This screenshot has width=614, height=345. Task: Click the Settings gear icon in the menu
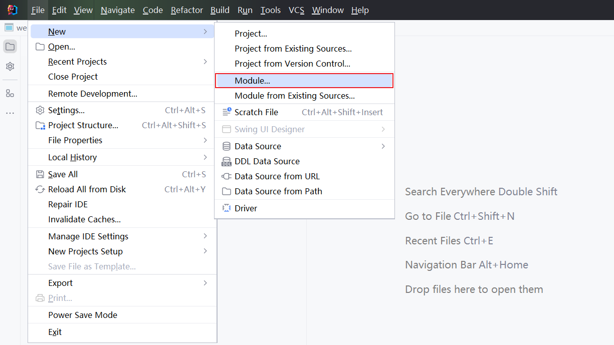[x=40, y=110]
